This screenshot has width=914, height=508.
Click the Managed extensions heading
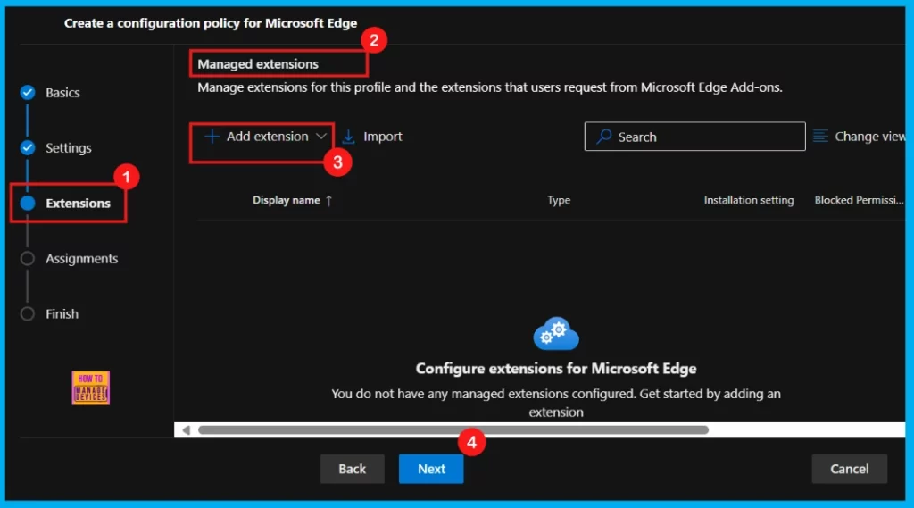[x=258, y=64]
